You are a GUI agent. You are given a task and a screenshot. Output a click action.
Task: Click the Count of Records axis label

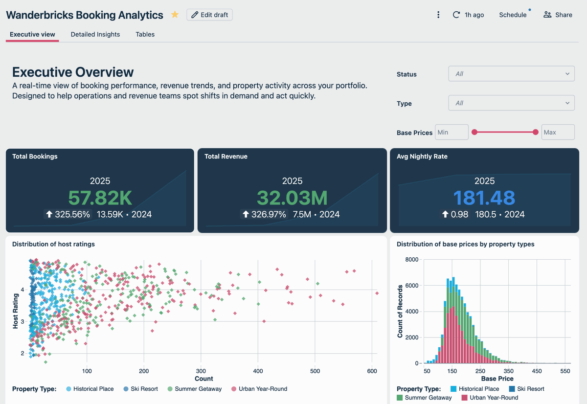pos(400,312)
